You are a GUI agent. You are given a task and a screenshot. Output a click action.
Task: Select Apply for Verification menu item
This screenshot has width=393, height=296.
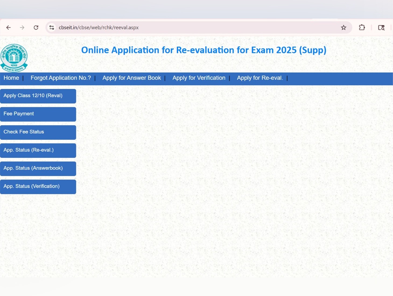pos(199,78)
